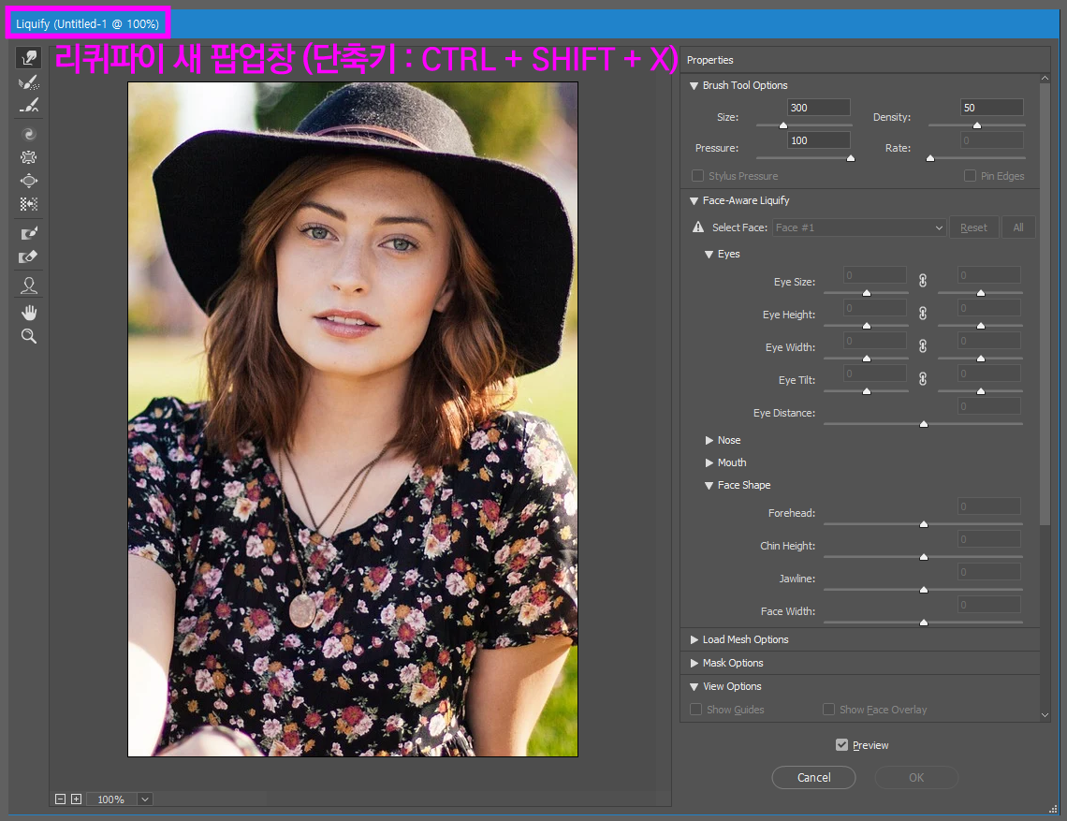The width and height of the screenshot is (1067, 821).
Task: Click the Select Face warning icon
Action: pos(698,227)
